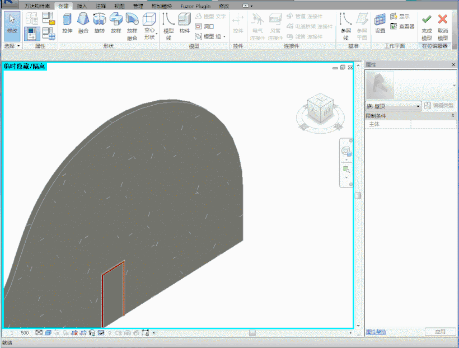Click the reveal hidden elements lightbulb
The height and width of the screenshot is (348, 459).
pyautogui.click(x=110, y=333)
